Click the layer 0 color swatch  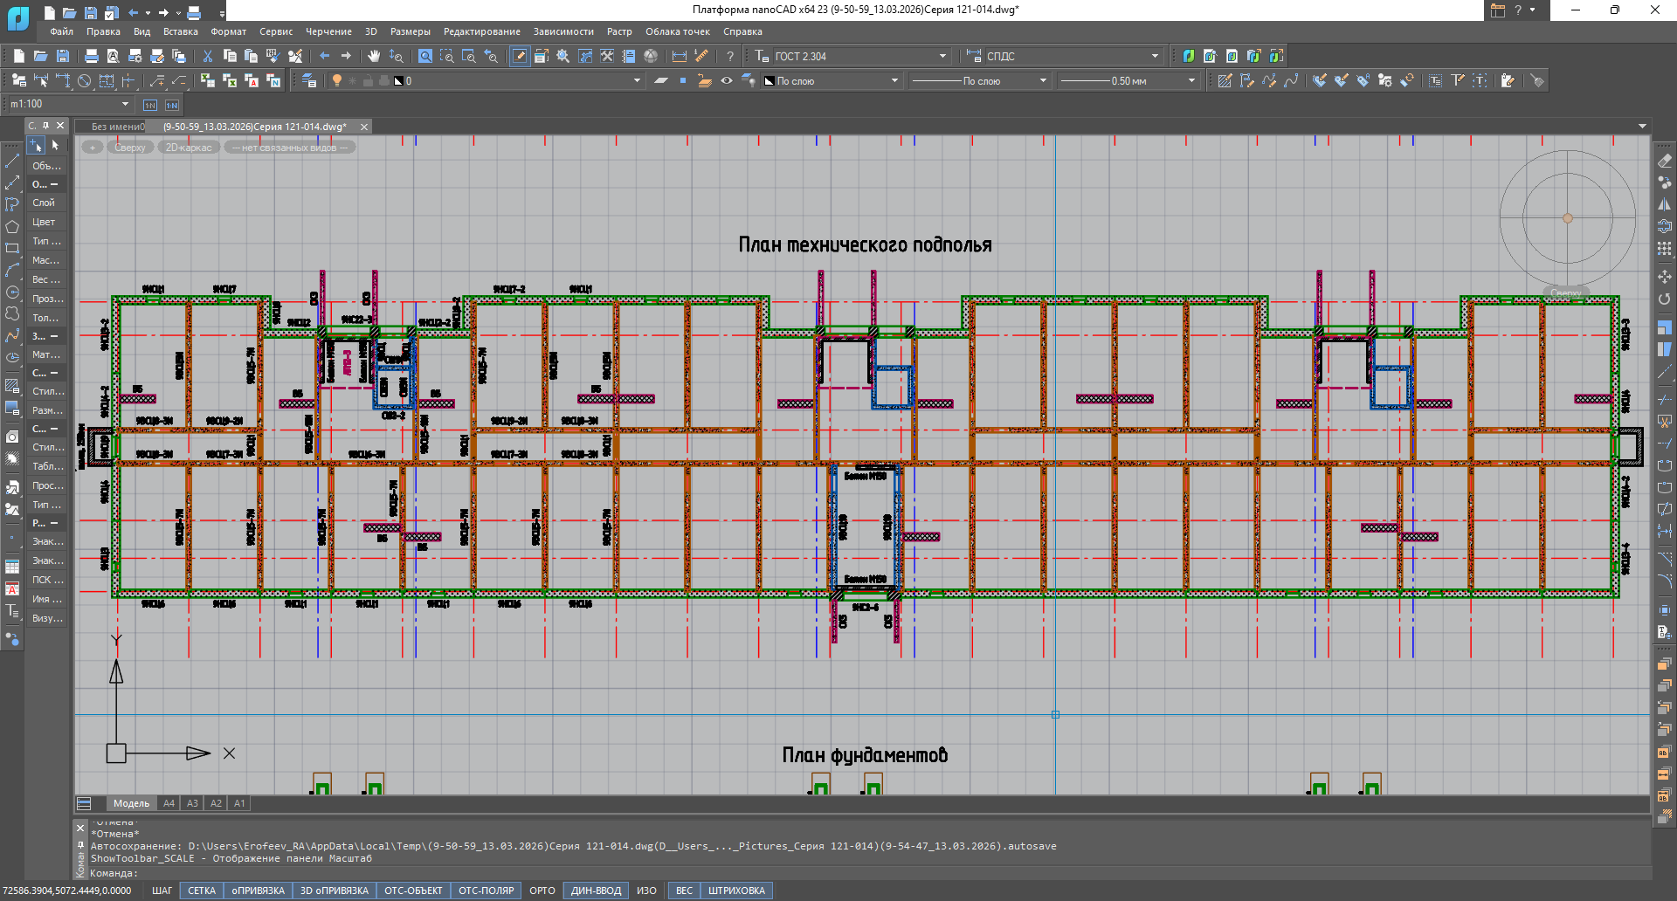click(x=398, y=81)
